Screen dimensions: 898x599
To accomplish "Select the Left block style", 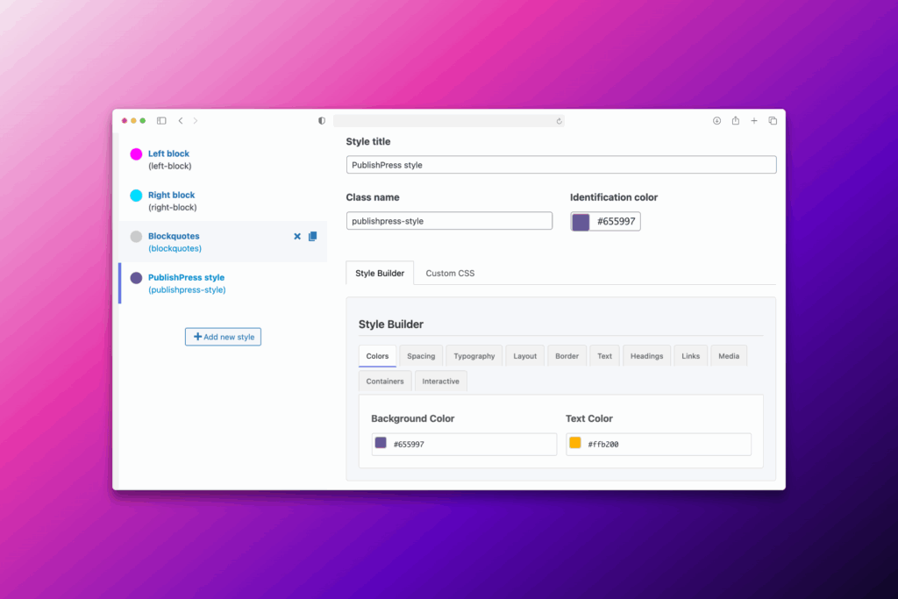I will tap(168, 154).
